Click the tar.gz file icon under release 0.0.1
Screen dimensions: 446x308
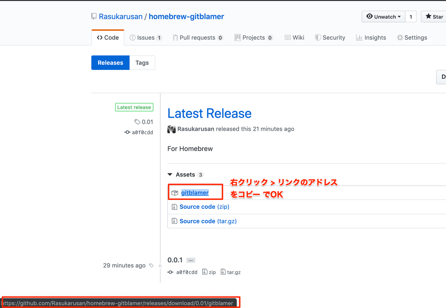[223, 272]
